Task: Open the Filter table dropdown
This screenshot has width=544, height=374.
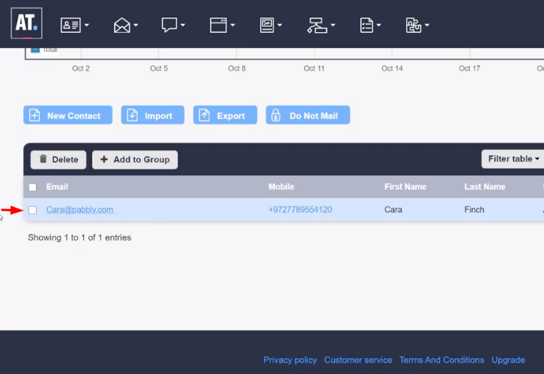Action: point(513,159)
